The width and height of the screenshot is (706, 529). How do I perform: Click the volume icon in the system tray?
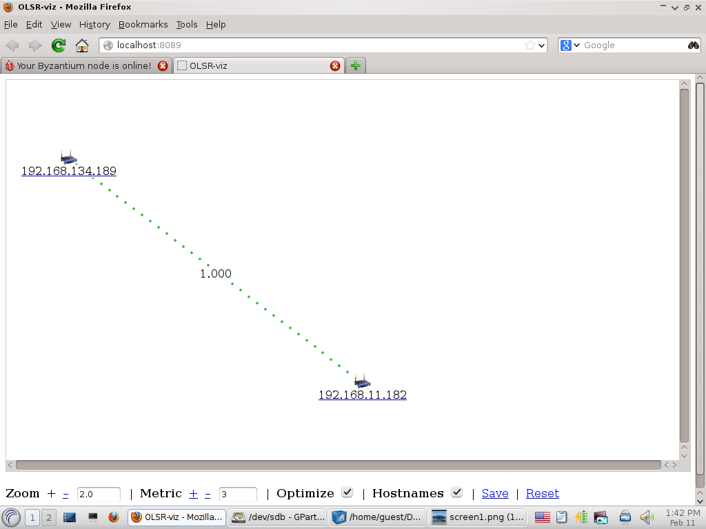pyautogui.click(x=647, y=517)
